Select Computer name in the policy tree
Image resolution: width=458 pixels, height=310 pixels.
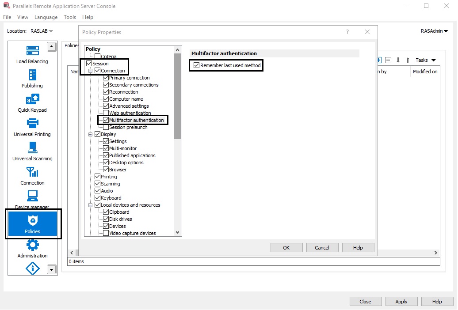click(x=126, y=99)
